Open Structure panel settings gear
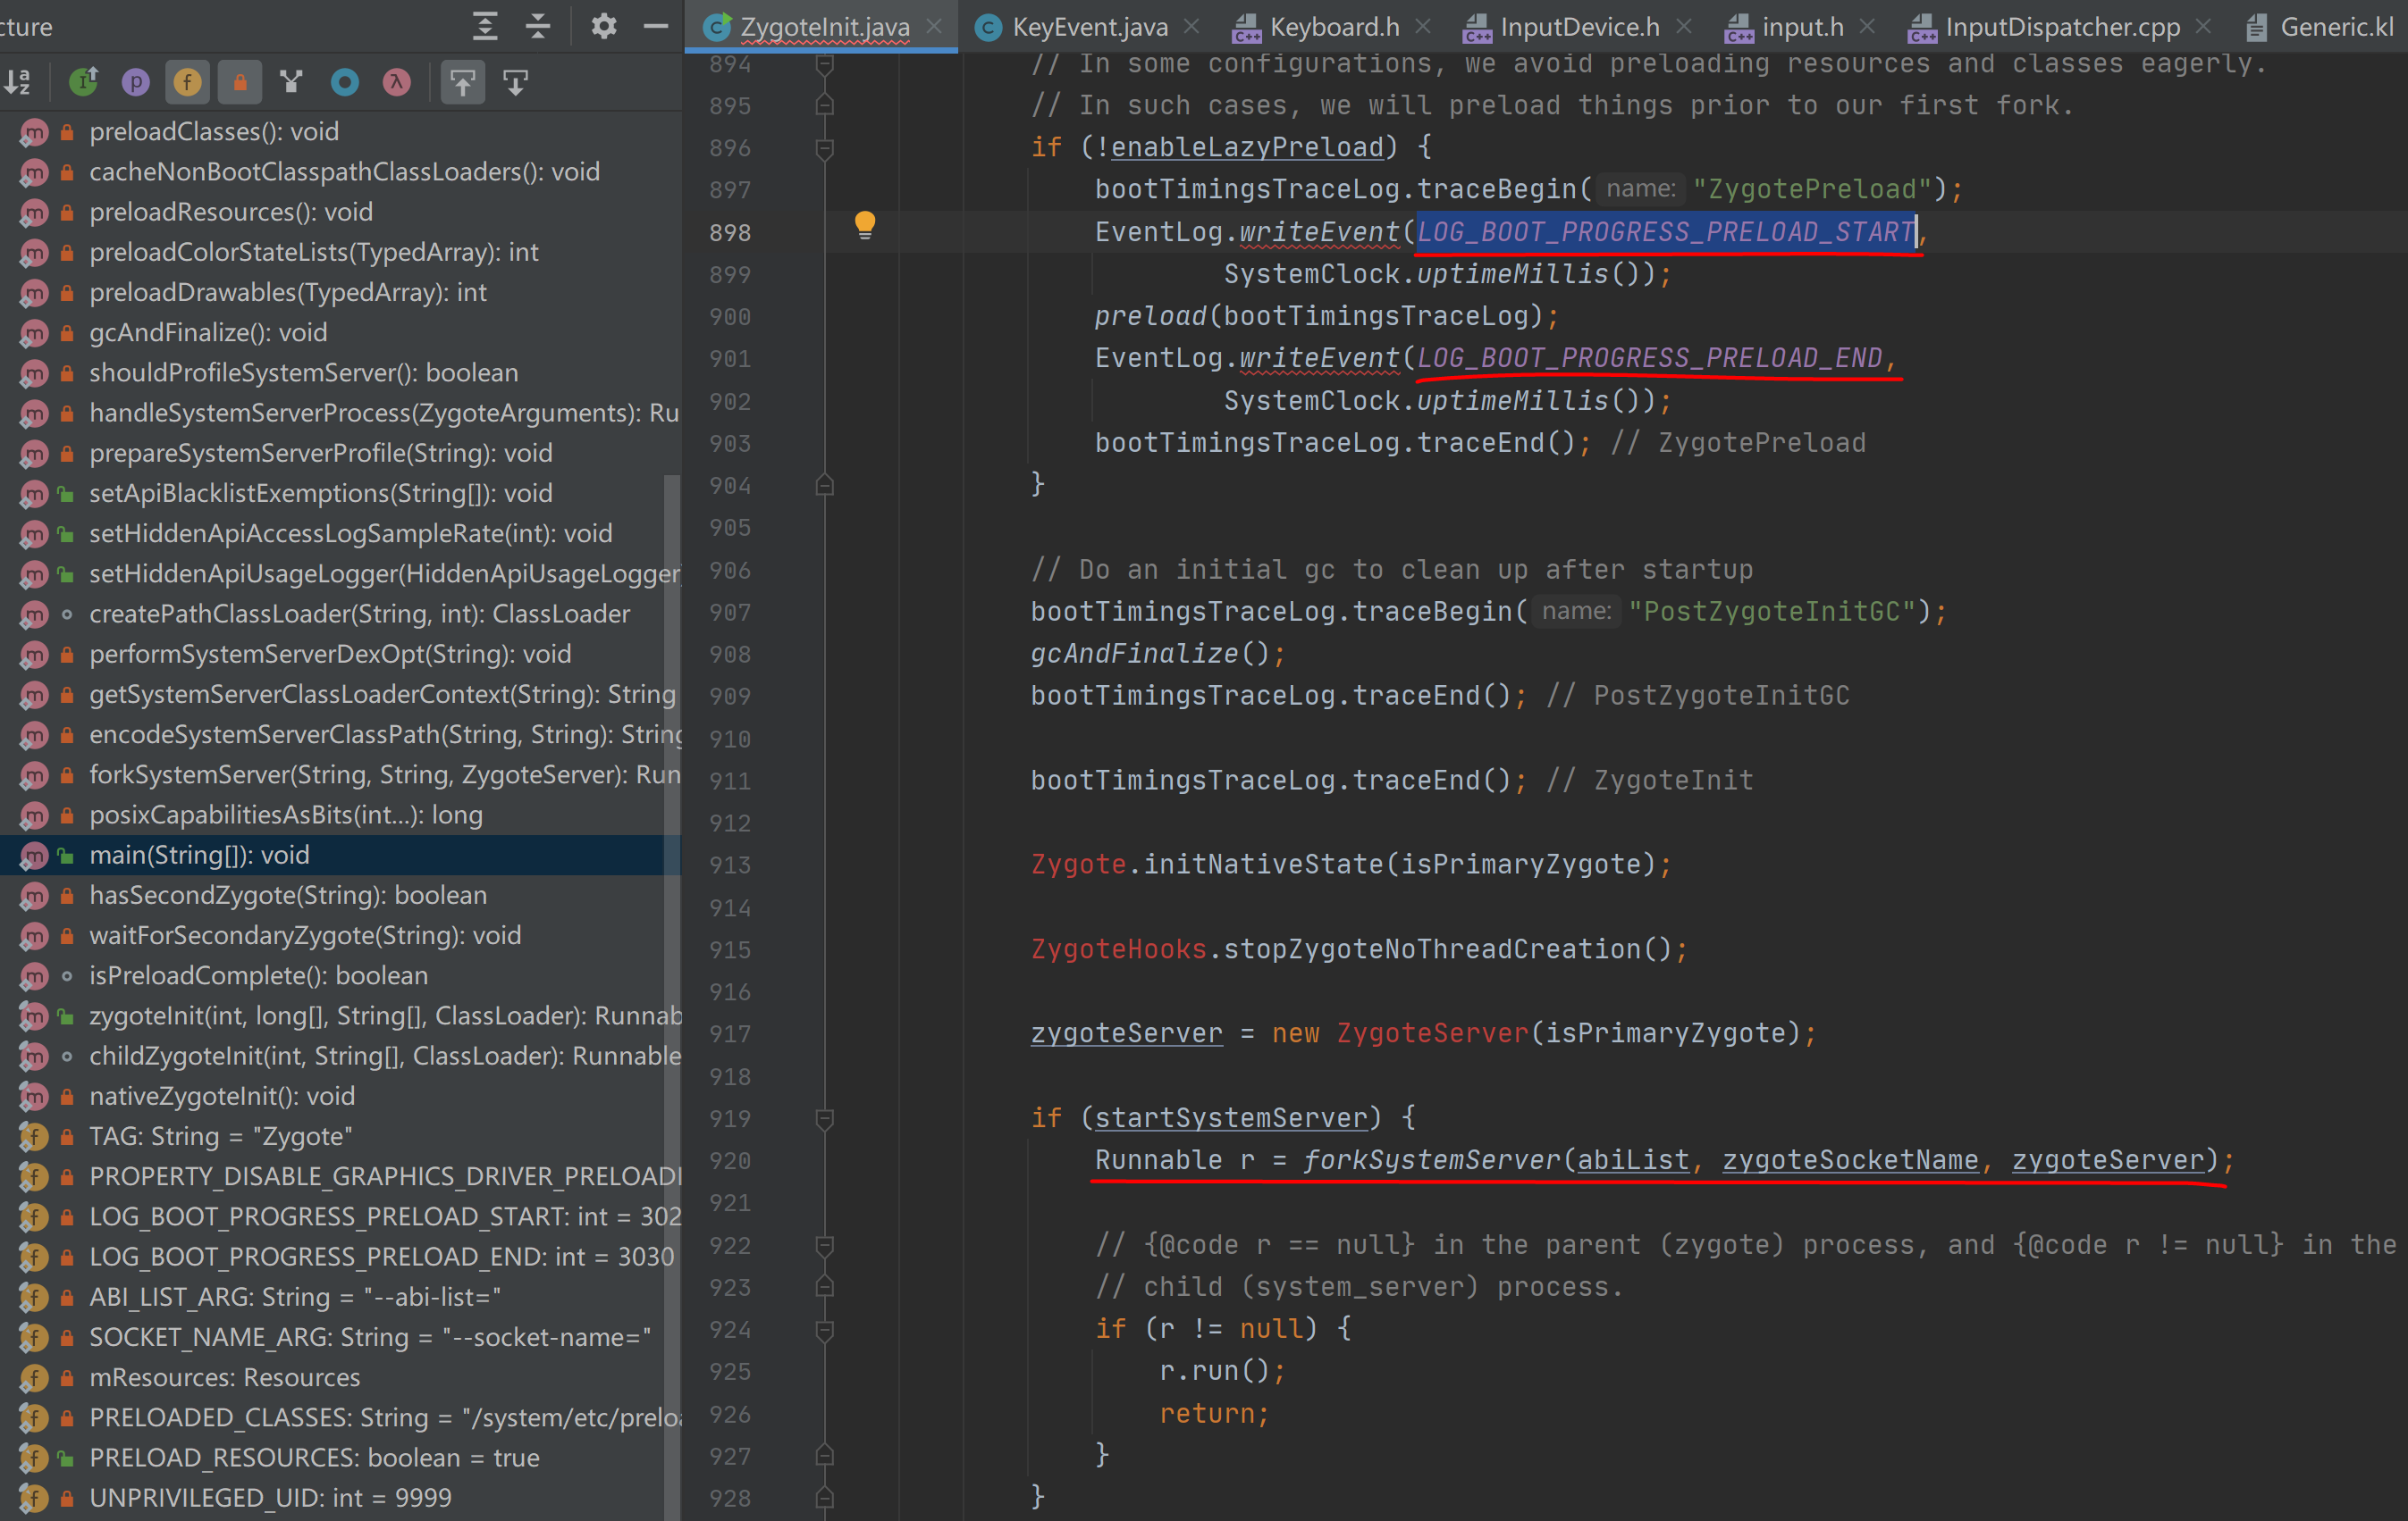This screenshot has height=1521, width=2408. point(603,26)
